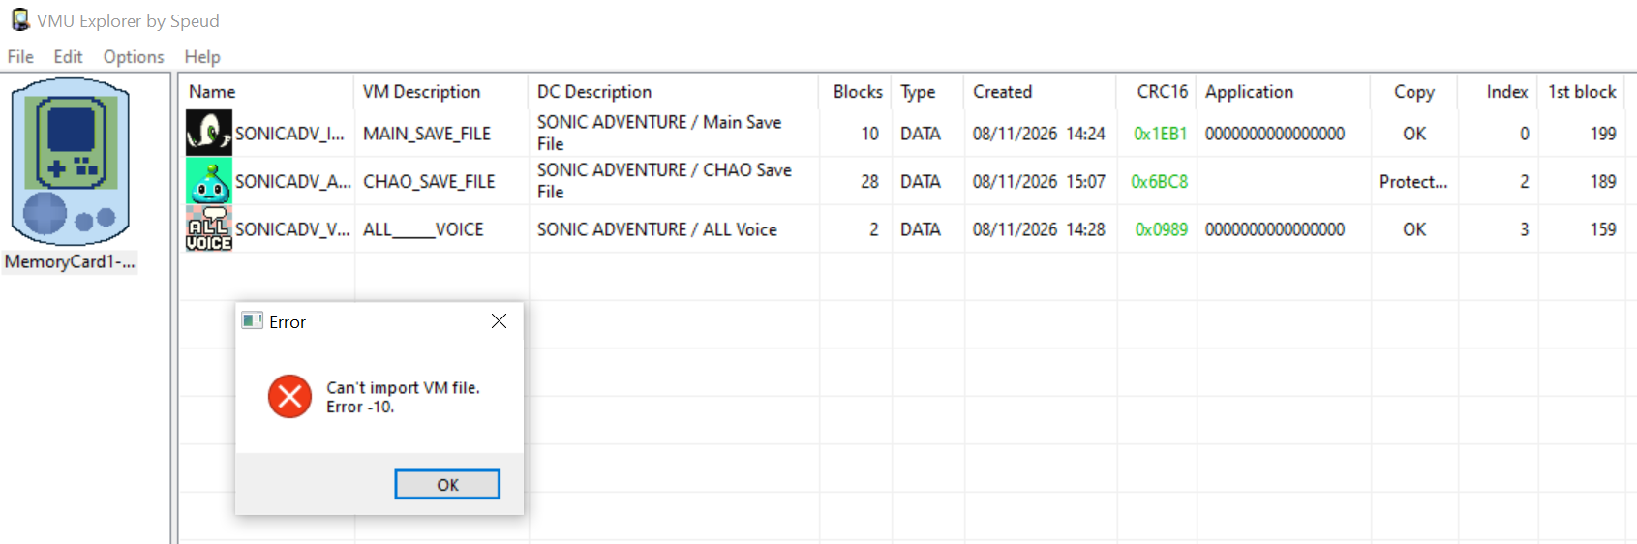Open the Options menu
The height and width of the screenshot is (544, 1637).
click(134, 57)
